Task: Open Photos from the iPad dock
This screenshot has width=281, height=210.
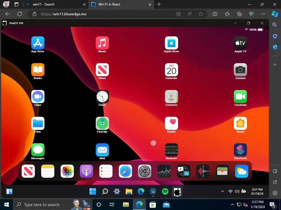Action: (x=67, y=171)
